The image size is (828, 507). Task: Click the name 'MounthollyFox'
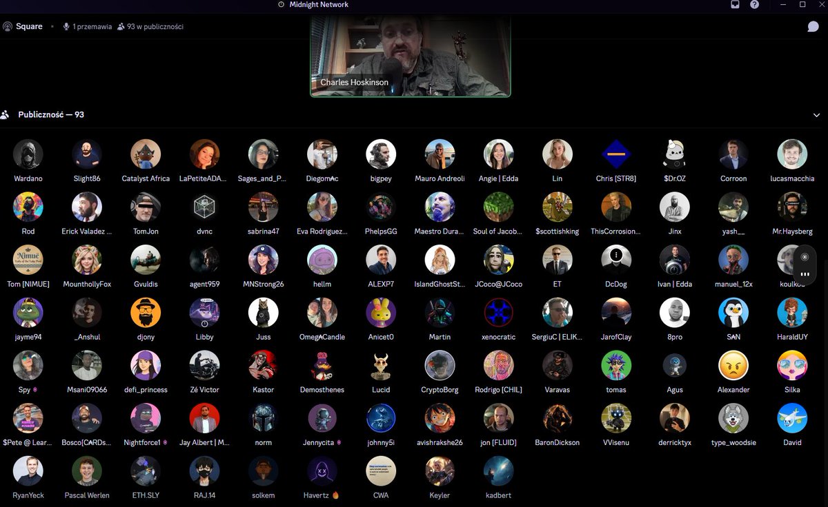[x=87, y=284]
